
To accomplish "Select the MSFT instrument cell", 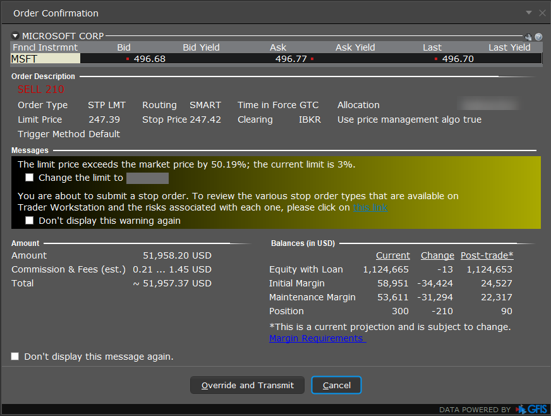I will click(45, 59).
